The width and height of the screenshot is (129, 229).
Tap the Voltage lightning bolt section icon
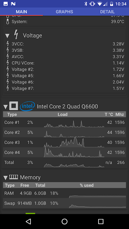16,35
